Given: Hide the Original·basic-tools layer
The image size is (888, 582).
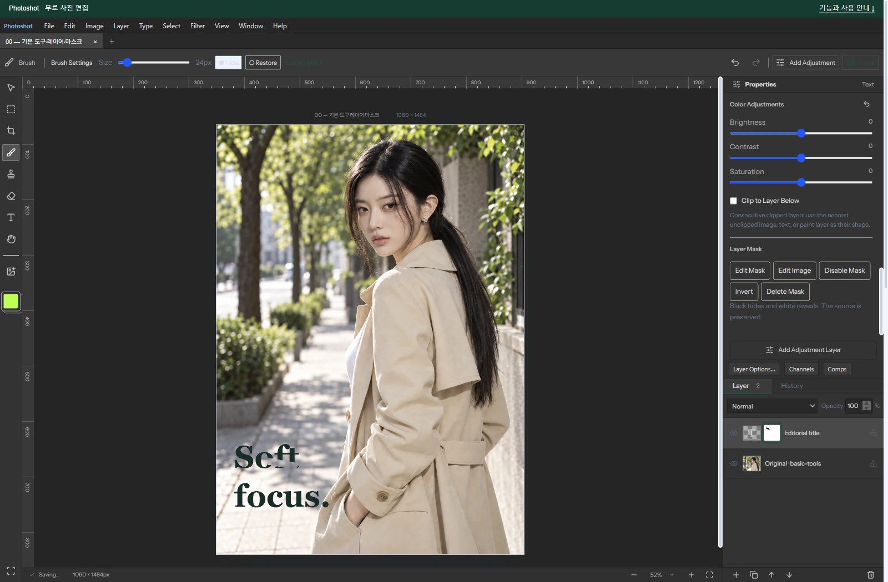Looking at the screenshot, I should [x=734, y=463].
